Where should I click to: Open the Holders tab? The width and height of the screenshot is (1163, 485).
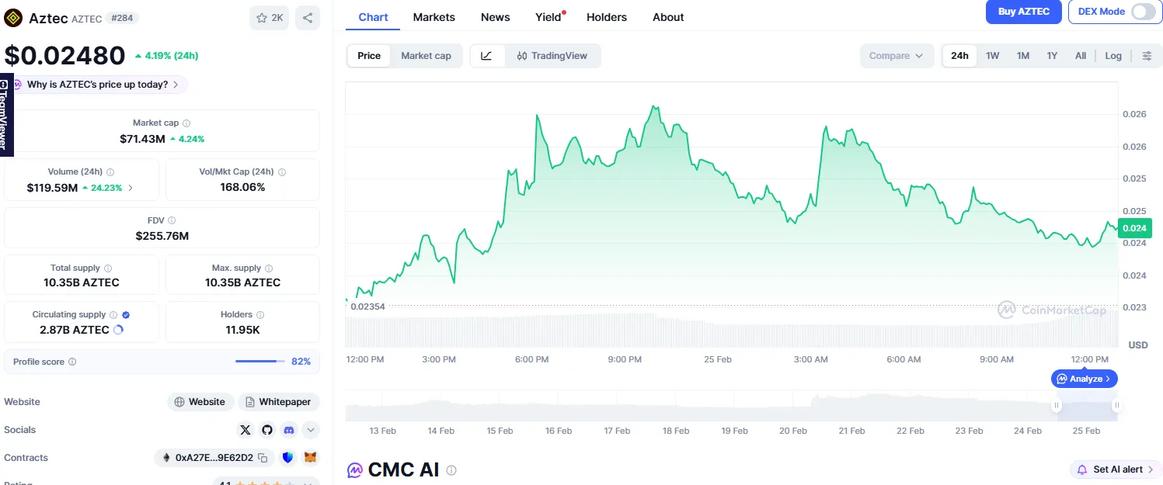point(607,17)
